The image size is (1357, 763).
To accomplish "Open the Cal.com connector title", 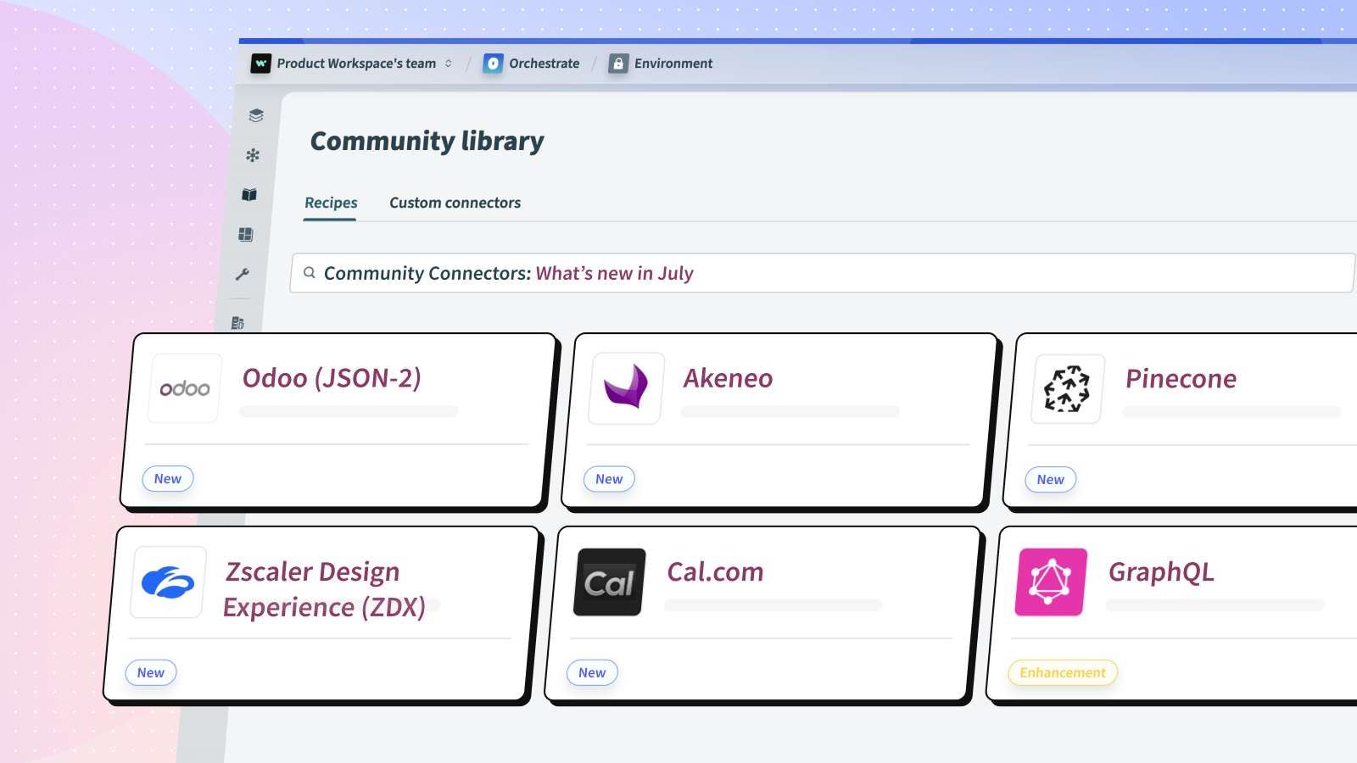I will point(715,572).
